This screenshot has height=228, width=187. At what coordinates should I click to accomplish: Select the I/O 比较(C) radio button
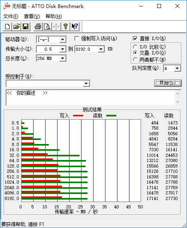(135, 47)
